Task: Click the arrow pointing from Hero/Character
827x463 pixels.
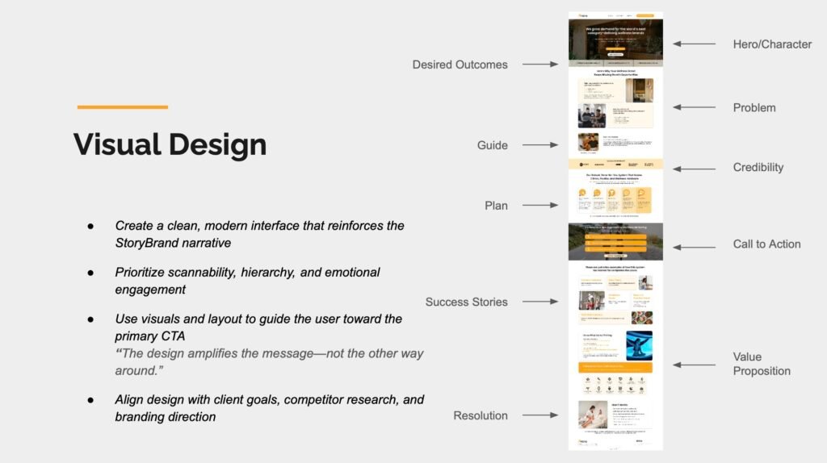Action: click(694, 44)
